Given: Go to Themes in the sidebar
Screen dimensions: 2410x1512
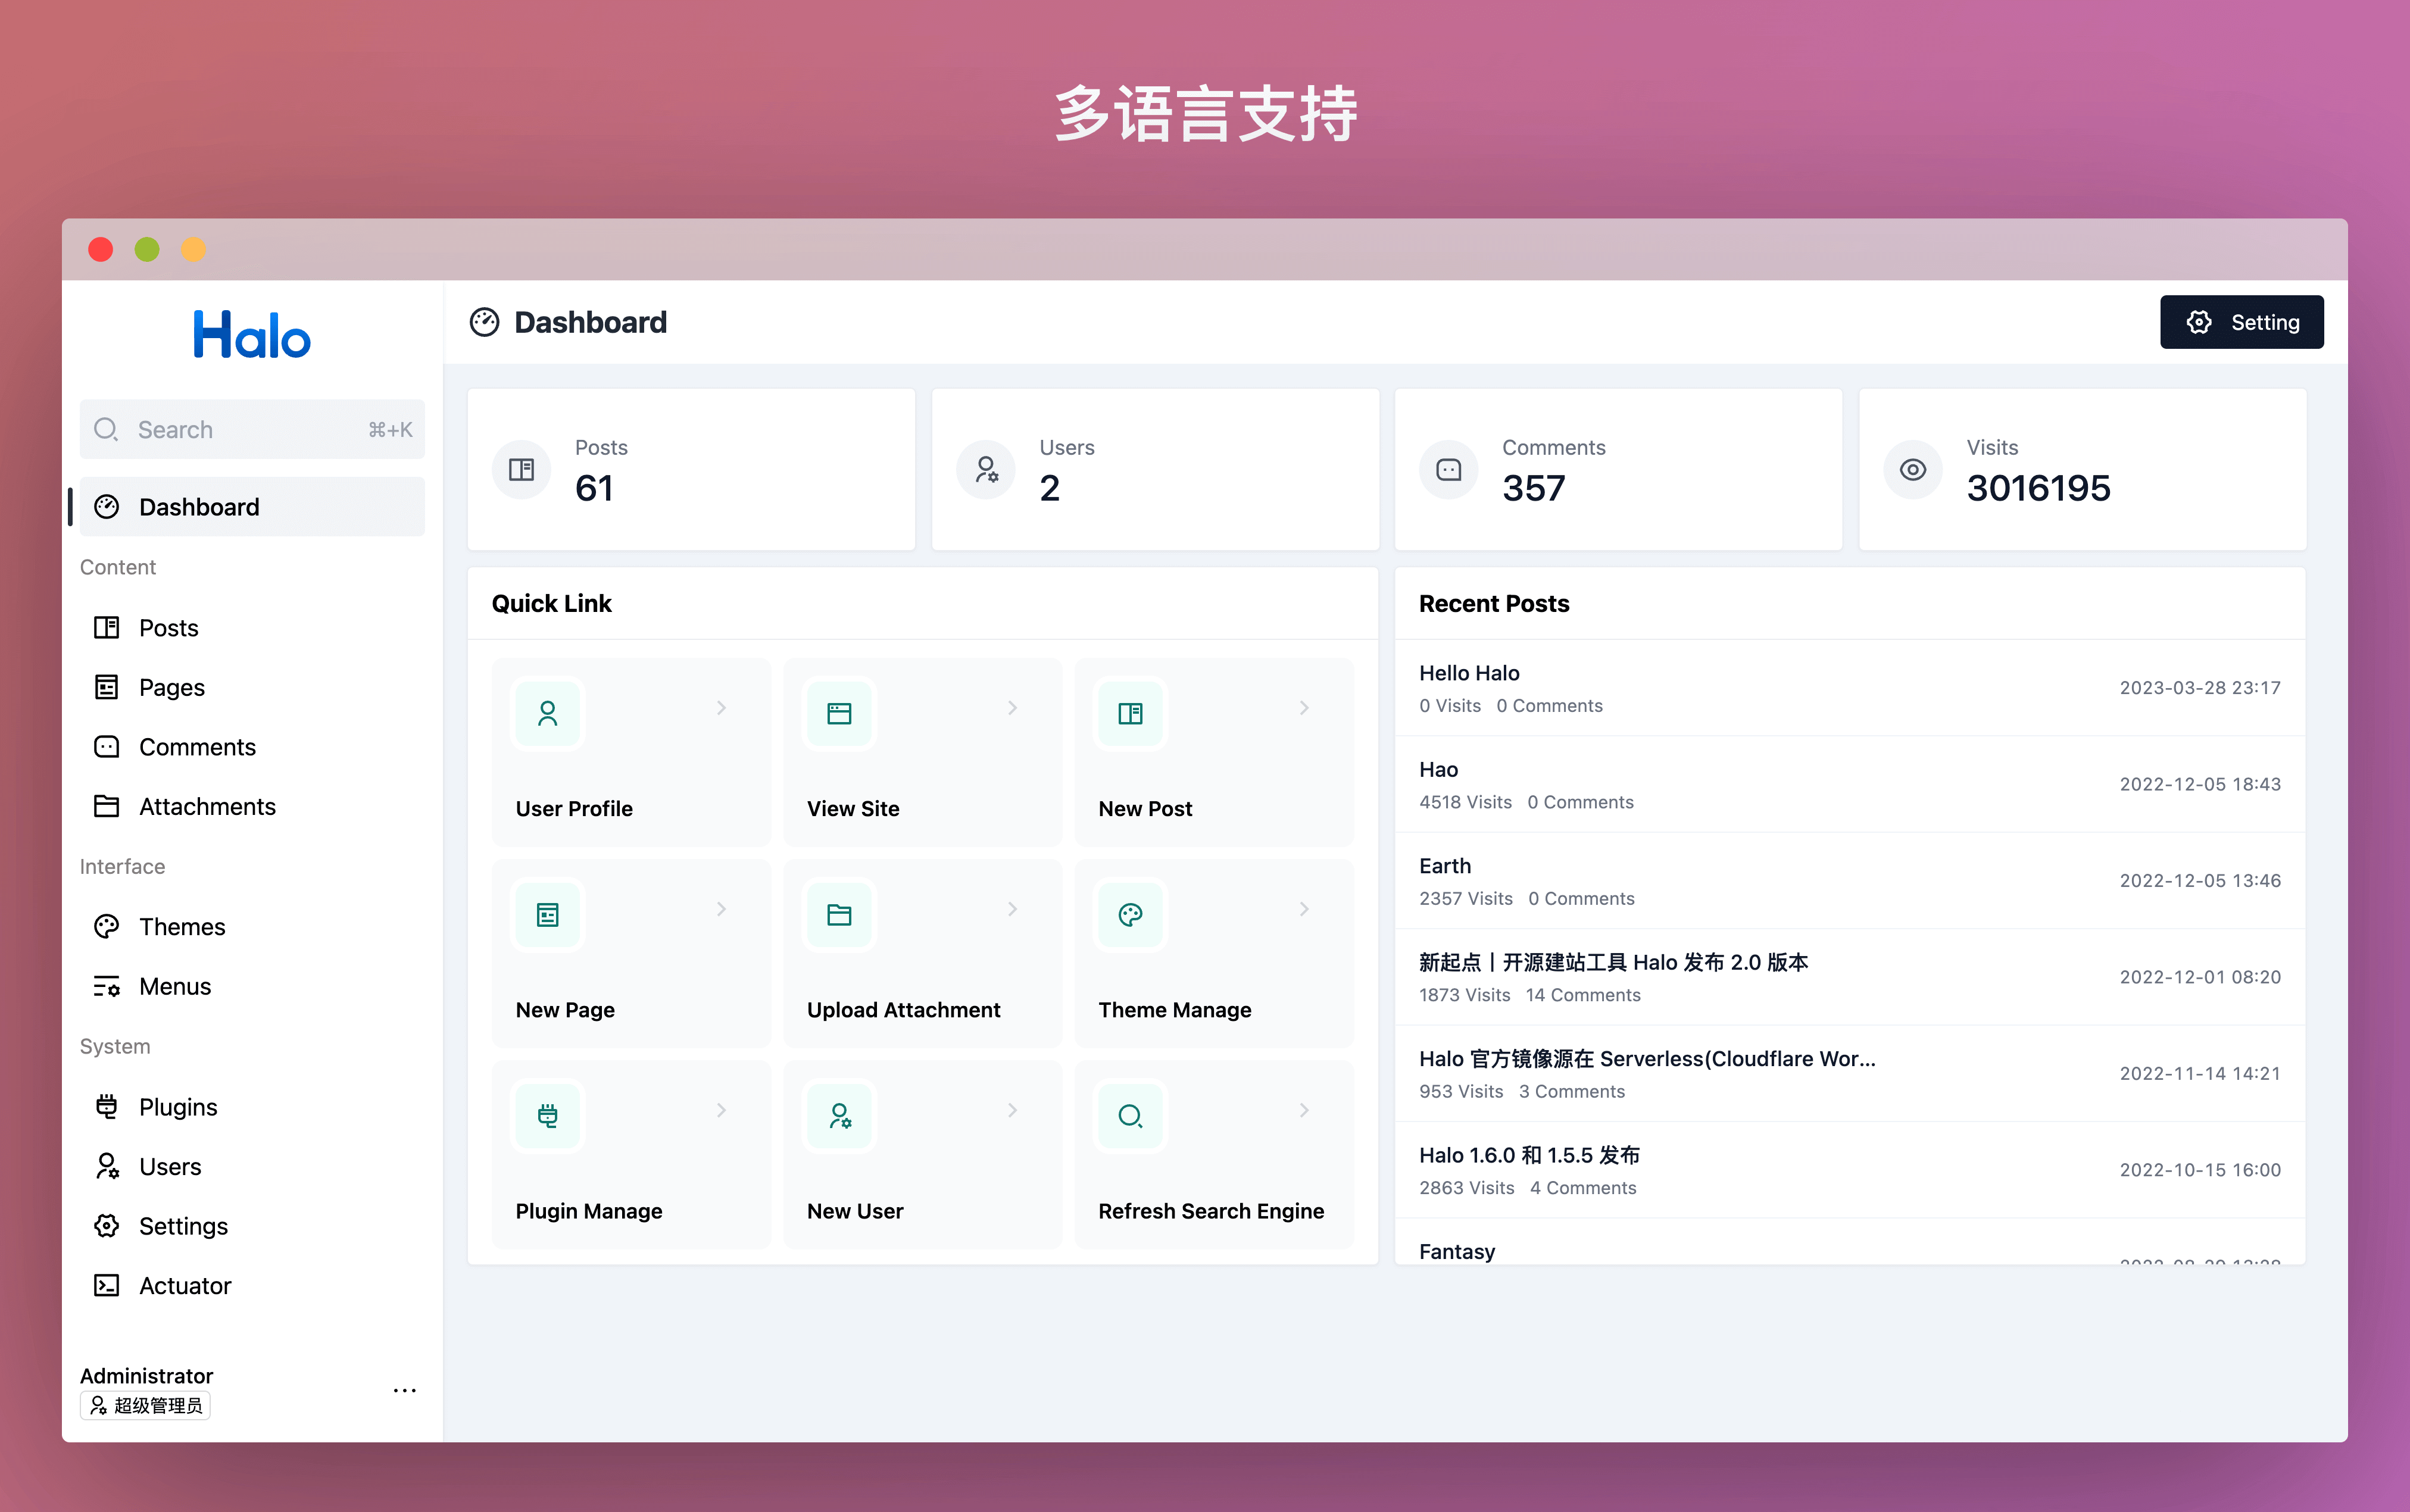Looking at the screenshot, I should coord(181,927).
